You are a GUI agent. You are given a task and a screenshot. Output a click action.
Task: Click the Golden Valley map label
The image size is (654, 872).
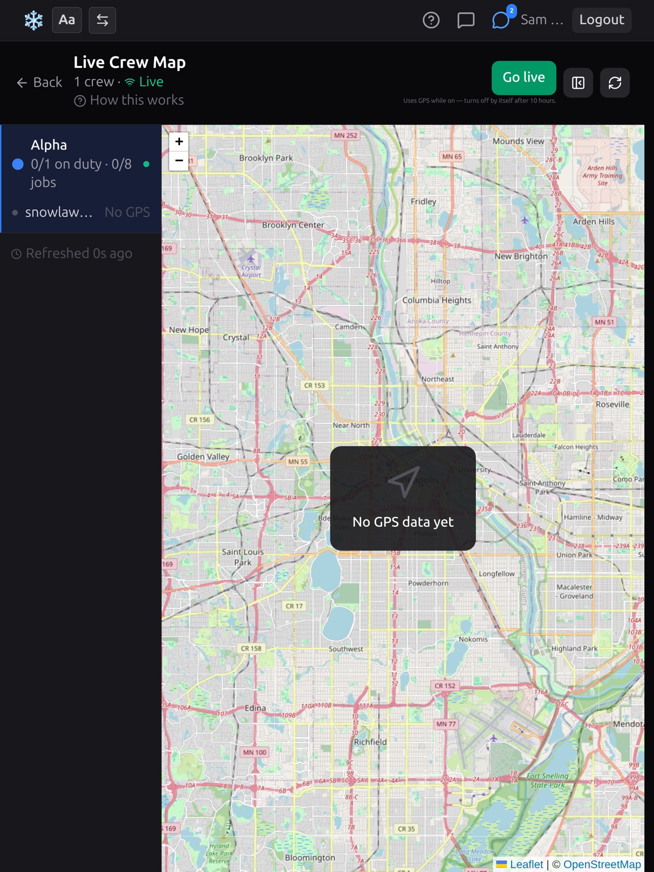click(x=203, y=456)
